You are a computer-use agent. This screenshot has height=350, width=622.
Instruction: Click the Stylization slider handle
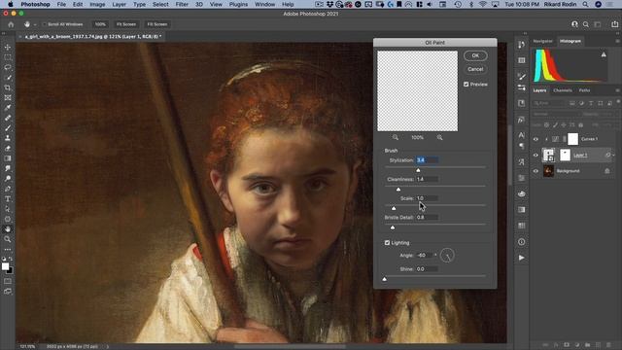click(x=418, y=170)
